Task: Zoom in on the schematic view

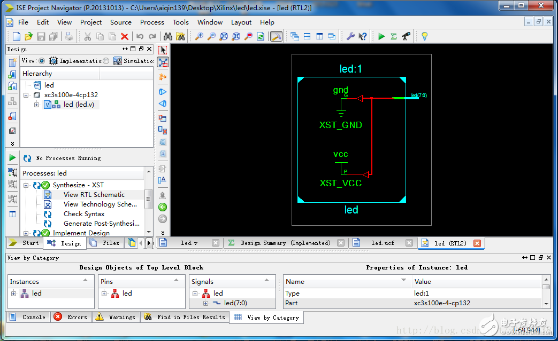Action: click(x=198, y=36)
